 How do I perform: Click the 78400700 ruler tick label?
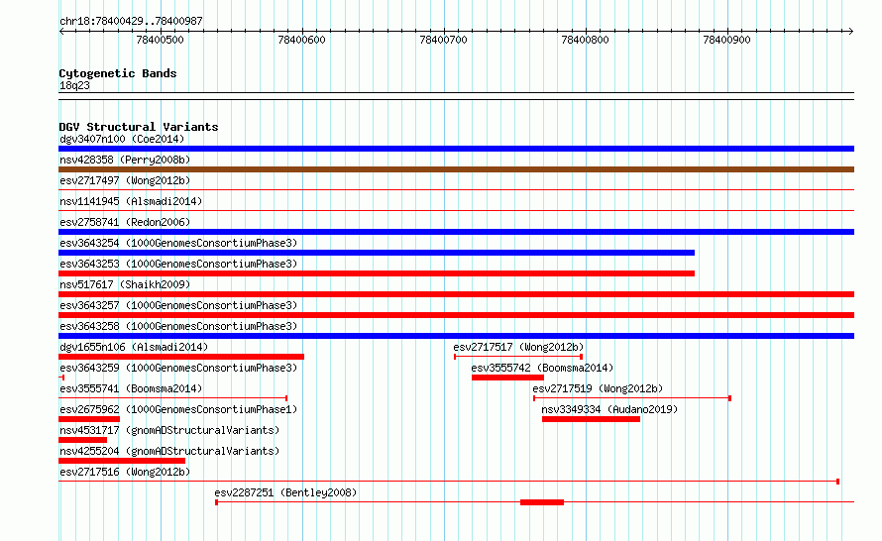coord(443,40)
